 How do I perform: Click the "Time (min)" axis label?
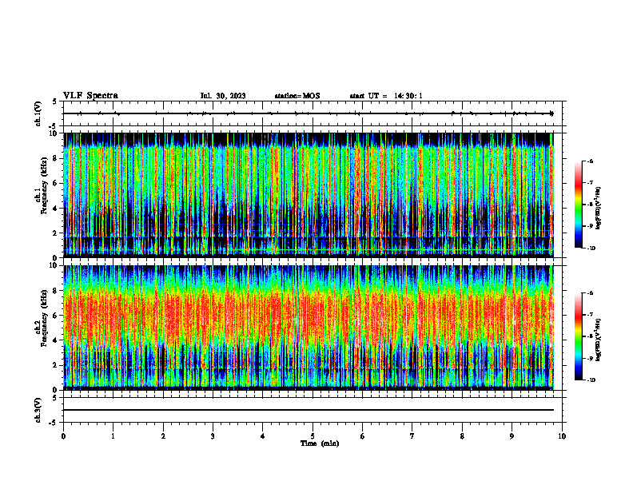[320, 443]
